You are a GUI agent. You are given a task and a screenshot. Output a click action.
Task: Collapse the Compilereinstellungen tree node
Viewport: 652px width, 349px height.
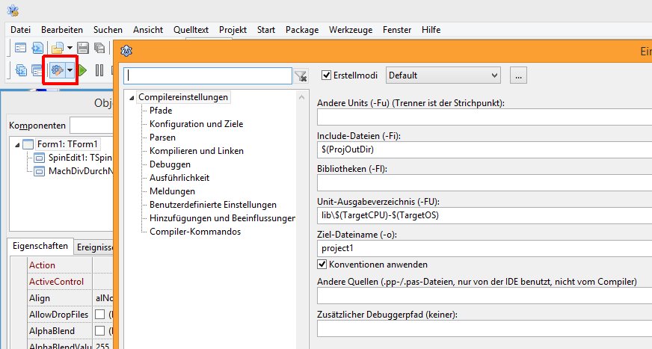coord(132,97)
